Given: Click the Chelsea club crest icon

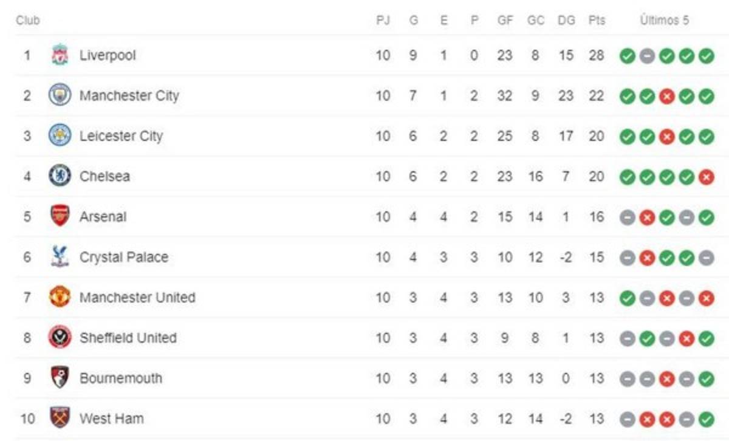Looking at the screenshot, I should 60,176.
